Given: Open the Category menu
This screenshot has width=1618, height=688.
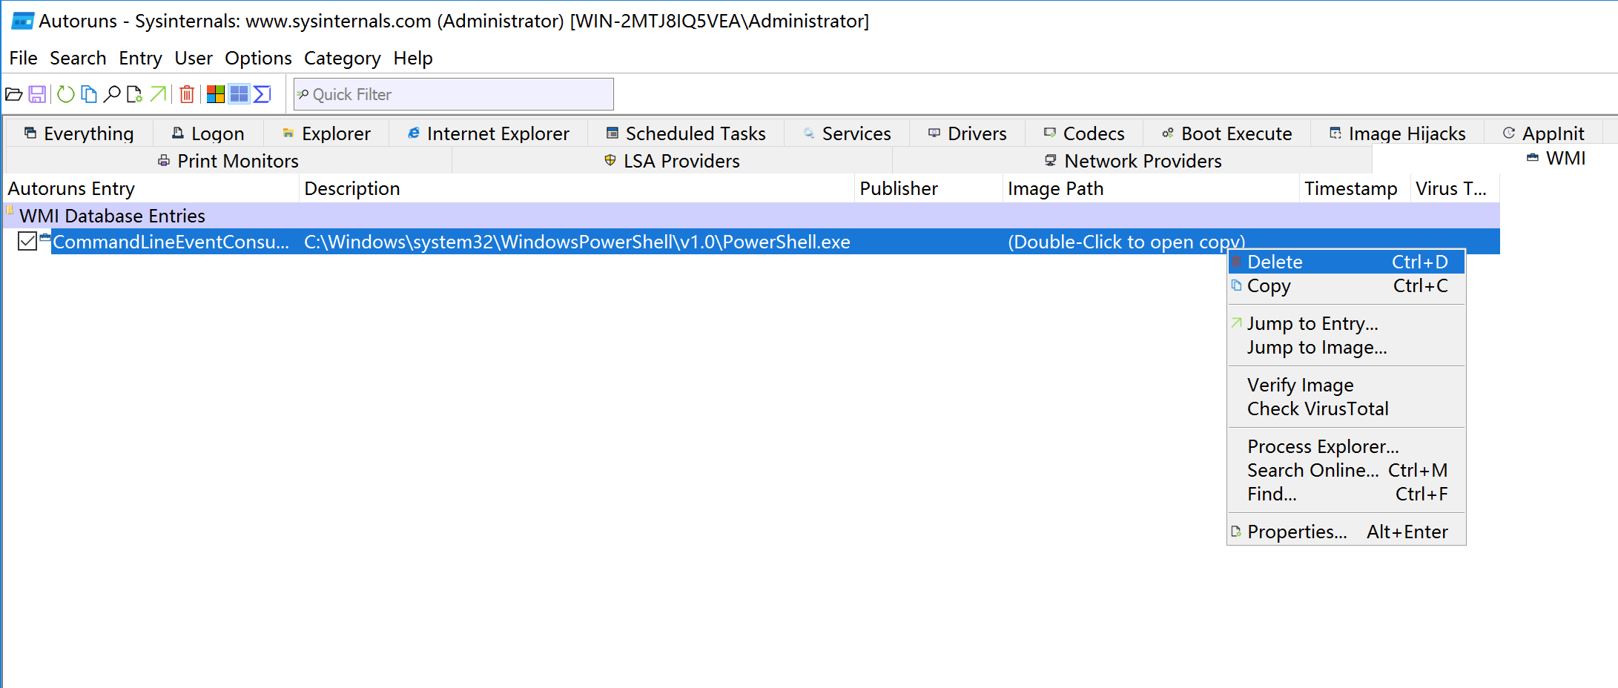Looking at the screenshot, I should [342, 58].
